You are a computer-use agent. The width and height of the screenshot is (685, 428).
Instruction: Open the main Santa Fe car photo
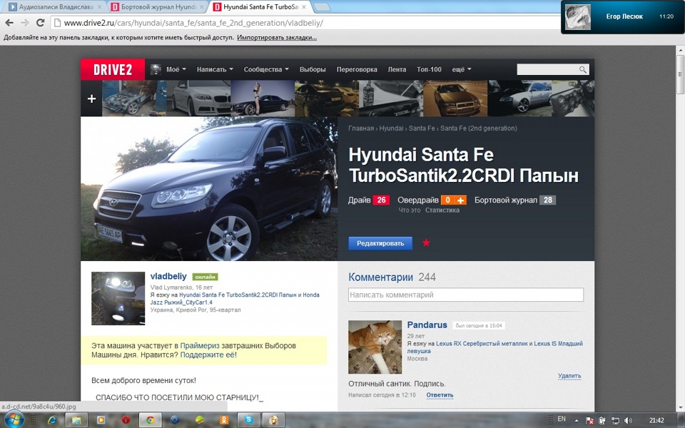click(x=209, y=188)
